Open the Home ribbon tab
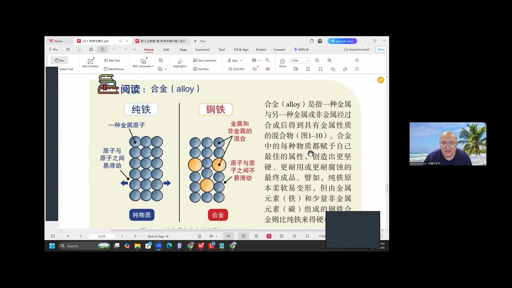 tap(149, 50)
